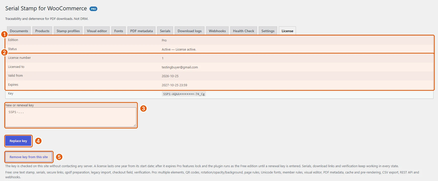Select the masked key SSP1-AQAA code

tap(184, 94)
